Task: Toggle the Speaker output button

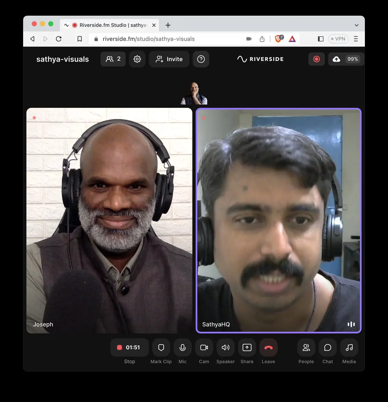Action: (x=225, y=348)
